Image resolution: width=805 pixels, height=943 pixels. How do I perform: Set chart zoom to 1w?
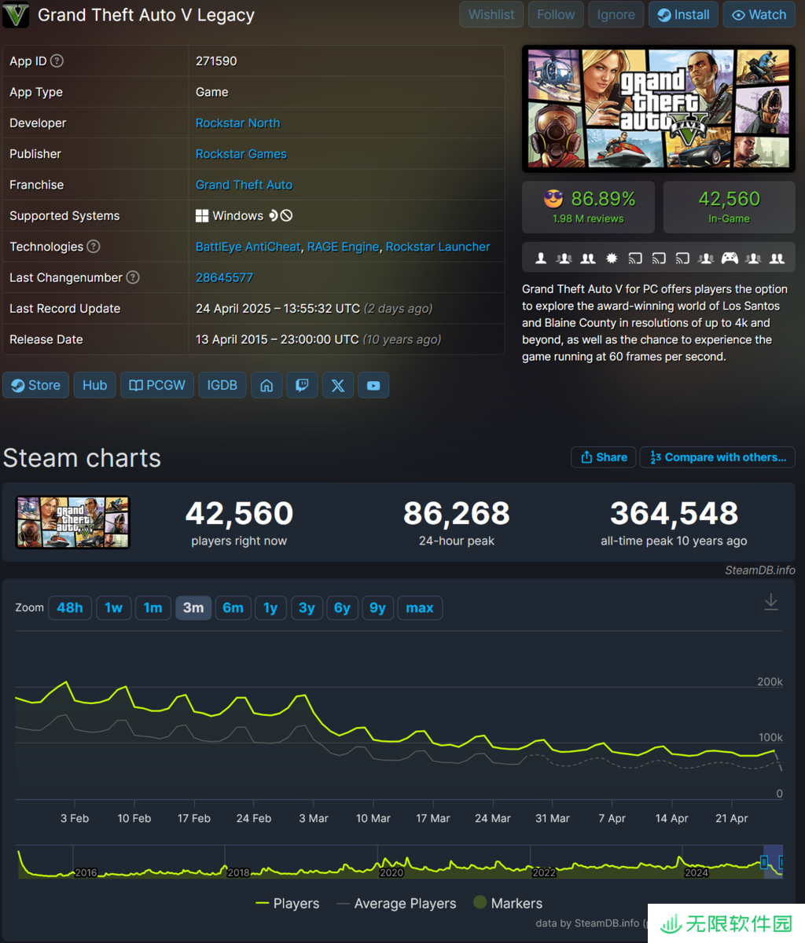[x=114, y=607]
